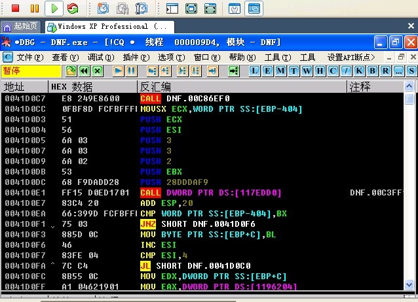This screenshot has width=418, height=302.
Task: Click the trace over icon
Action: (195, 71)
